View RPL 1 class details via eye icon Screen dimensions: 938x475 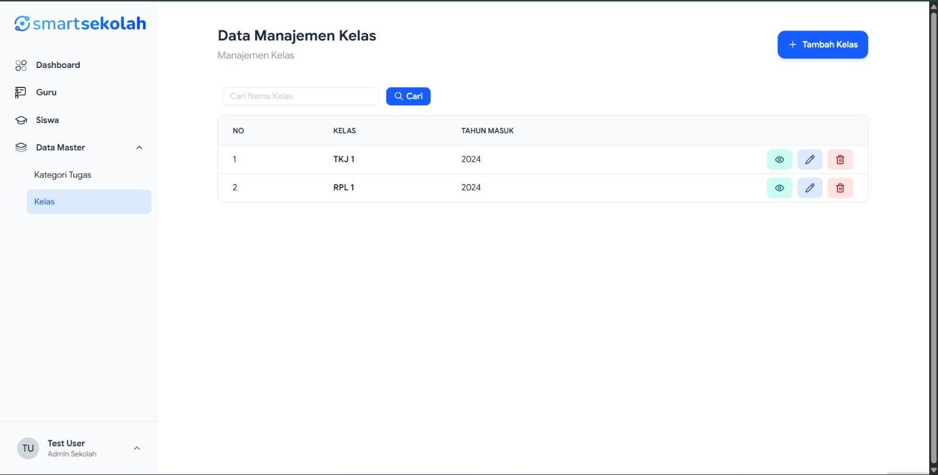[x=779, y=188]
